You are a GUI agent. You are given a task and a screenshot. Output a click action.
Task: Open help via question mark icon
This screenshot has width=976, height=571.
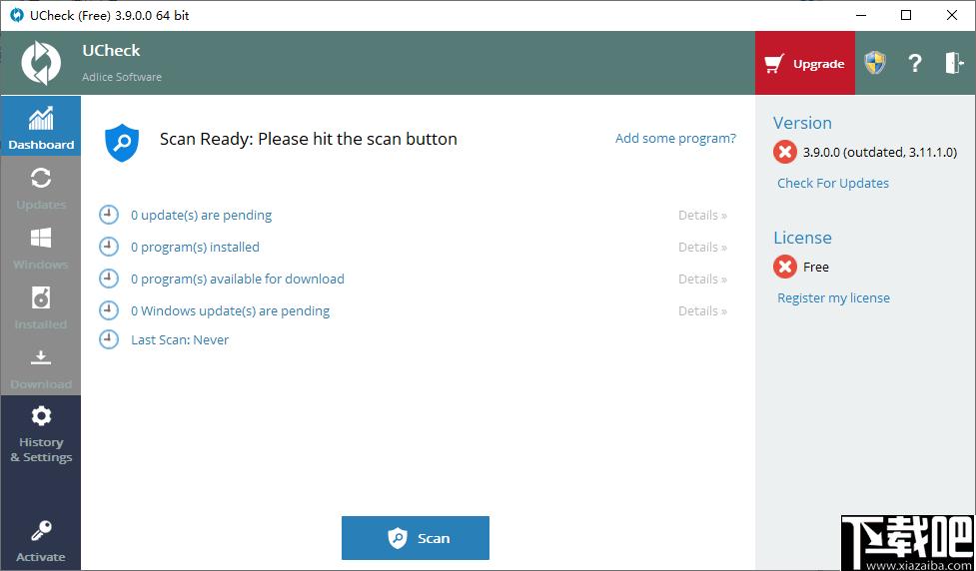(914, 63)
